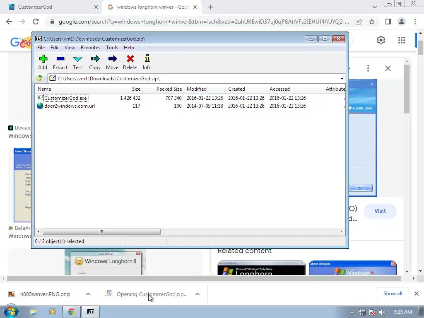Close the Google image preview panel
424x318 pixels.
click(388, 68)
